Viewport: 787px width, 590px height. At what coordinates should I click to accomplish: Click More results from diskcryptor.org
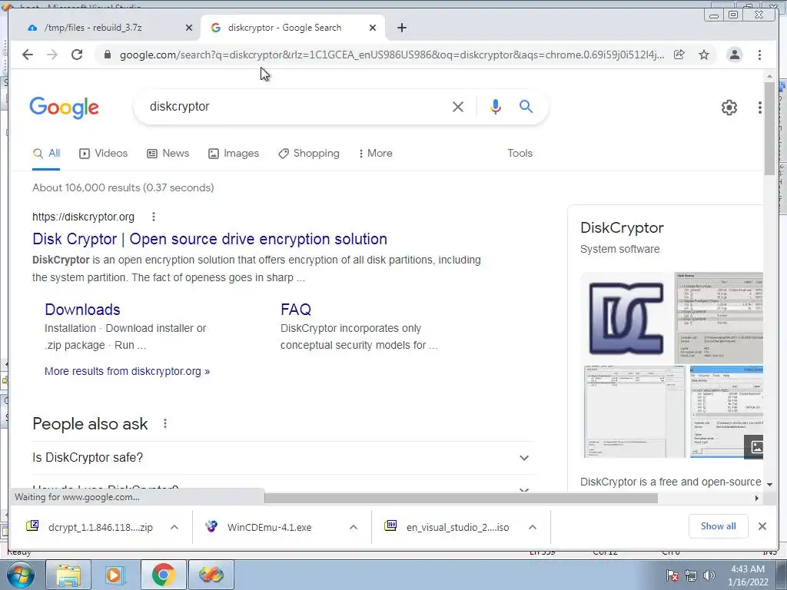click(x=127, y=371)
